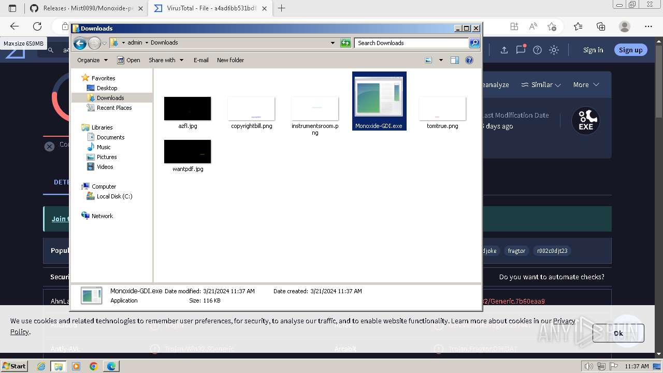Open Internet Explorer from the taskbar
This screenshot has width=663, height=373.
(41, 366)
